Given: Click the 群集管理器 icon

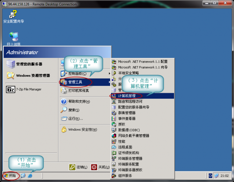Looking at the screenshot, I should coord(114,113).
